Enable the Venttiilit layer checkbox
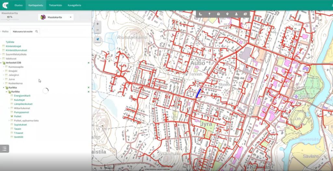This screenshot has width=333, height=171. 12,137
